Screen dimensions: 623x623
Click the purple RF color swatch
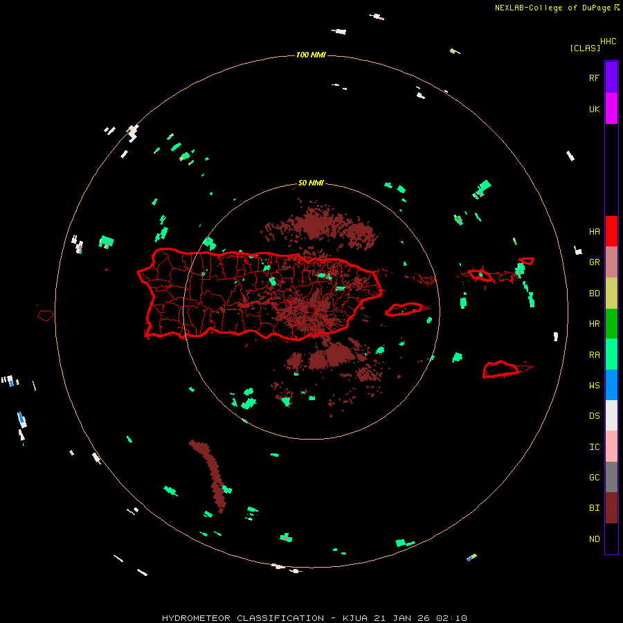pyautogui.click(x=611, y=78)
